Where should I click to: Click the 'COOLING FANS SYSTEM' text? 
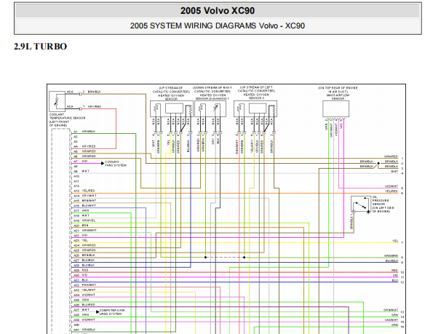[116, 164]
